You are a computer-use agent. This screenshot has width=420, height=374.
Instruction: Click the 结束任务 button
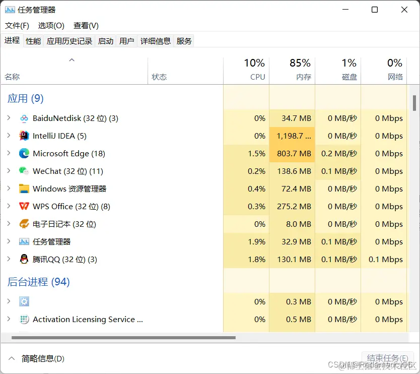(x=388, y=358)
